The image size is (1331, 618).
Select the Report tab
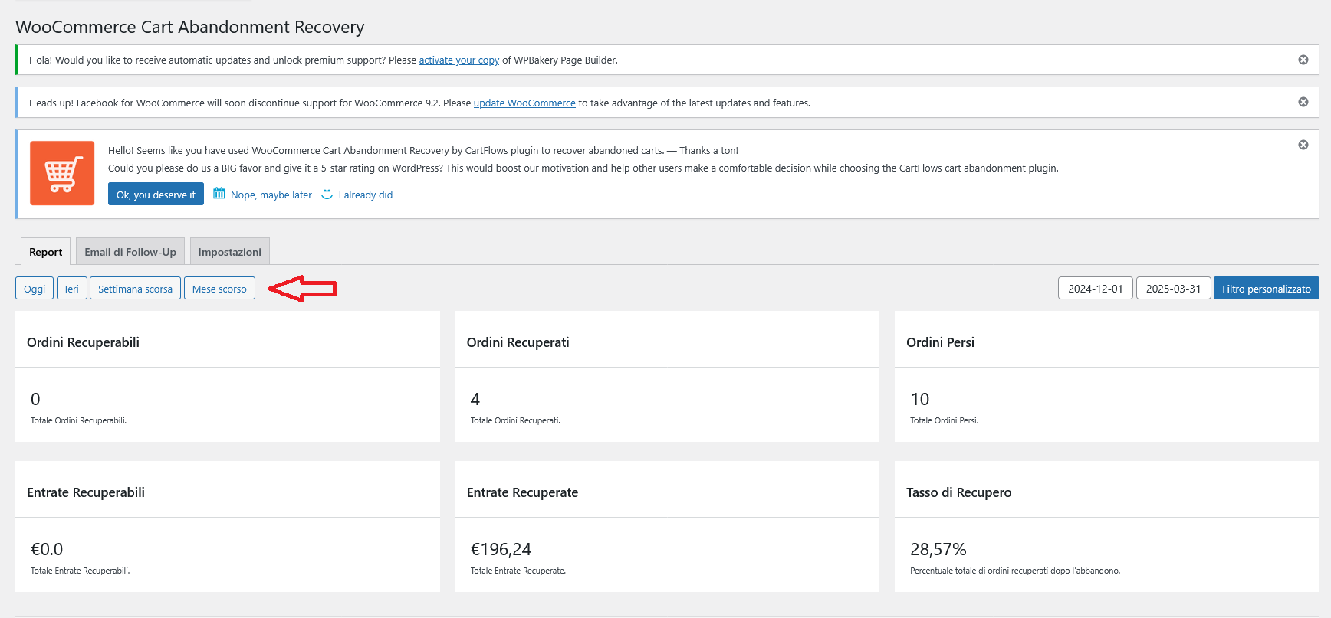tap(46, 252)
